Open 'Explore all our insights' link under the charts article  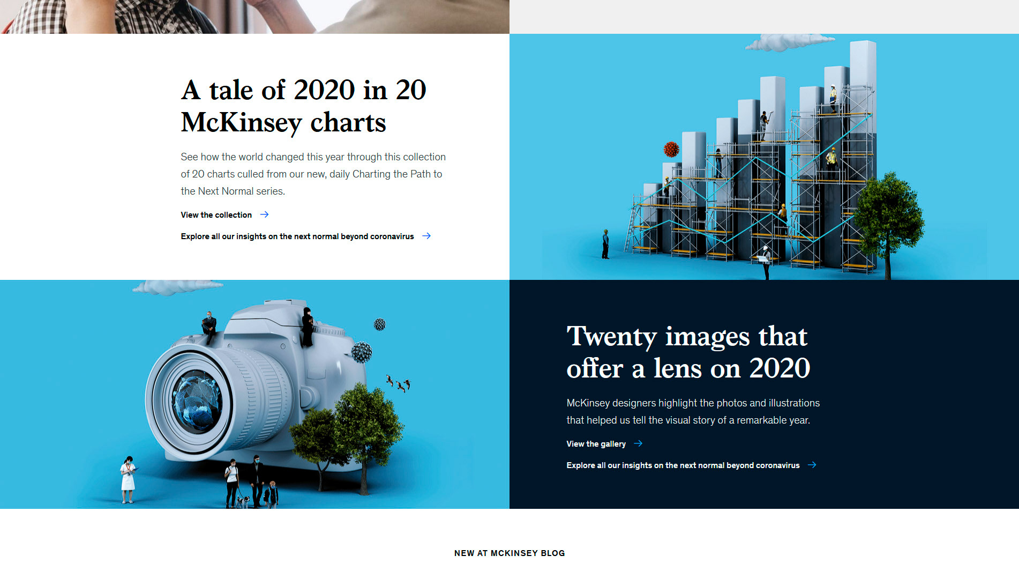297,236
